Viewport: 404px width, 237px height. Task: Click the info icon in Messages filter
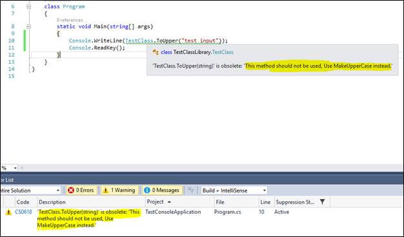pyautogui.click(x=147, y=190)
